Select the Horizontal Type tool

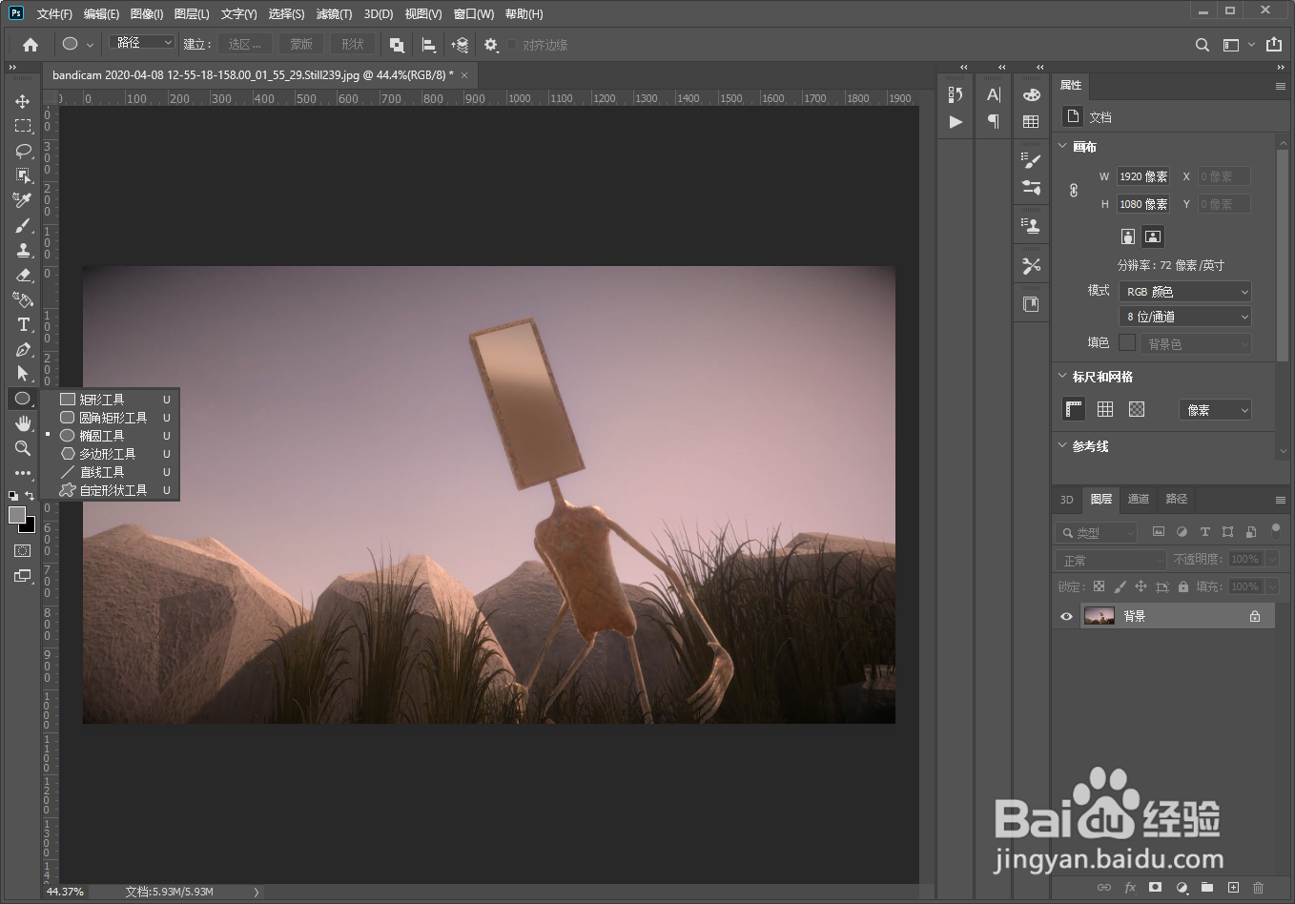pyautogui.click(x=23, y=324)
